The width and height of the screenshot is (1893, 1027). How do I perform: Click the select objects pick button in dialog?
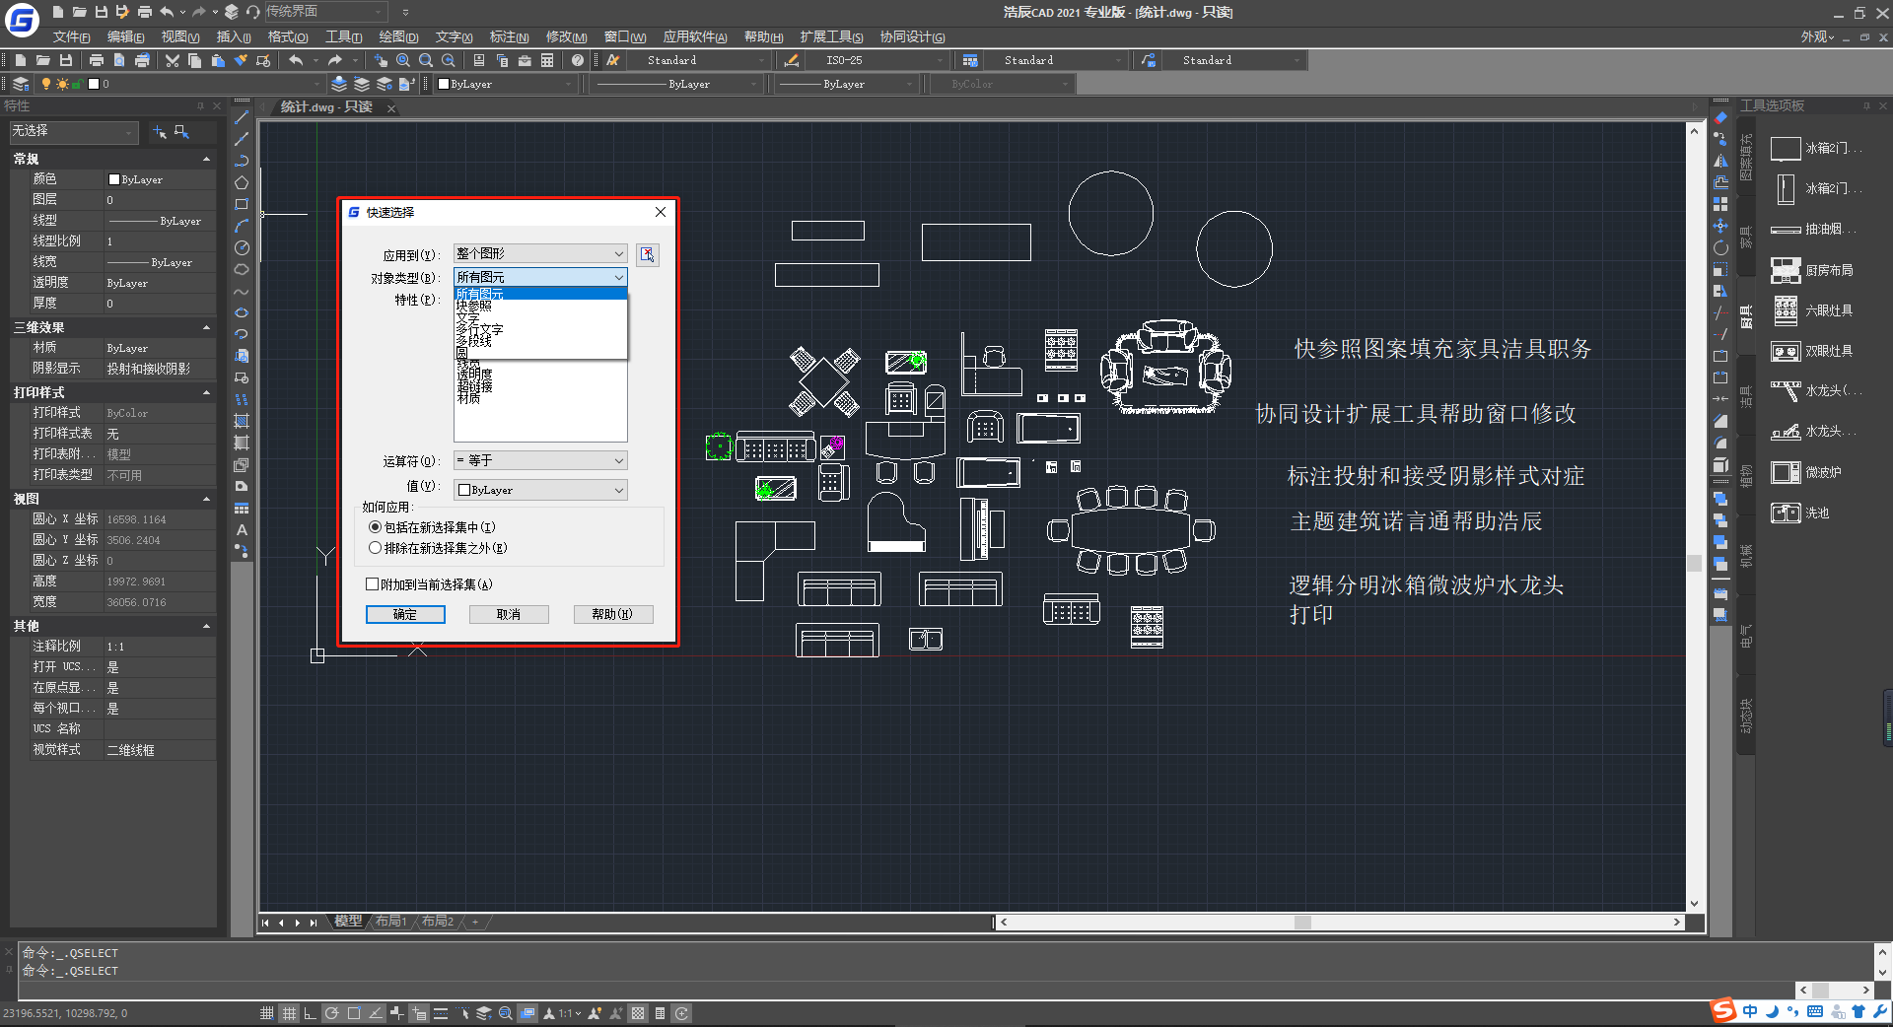(647, 254)
